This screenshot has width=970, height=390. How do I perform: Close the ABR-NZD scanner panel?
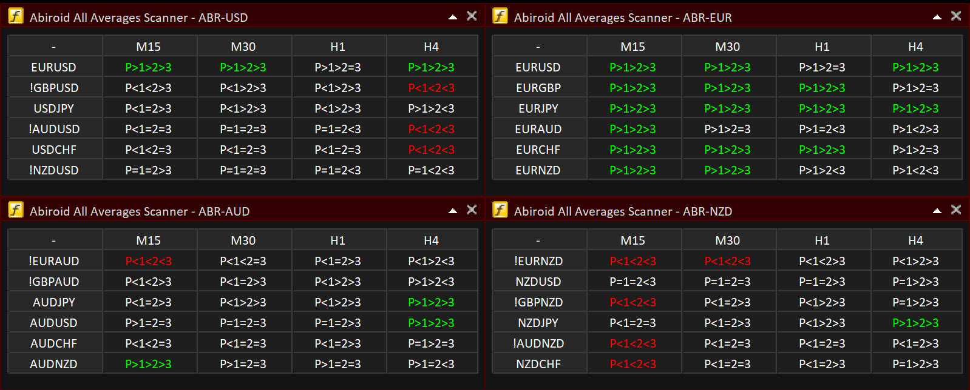(956, 210)
